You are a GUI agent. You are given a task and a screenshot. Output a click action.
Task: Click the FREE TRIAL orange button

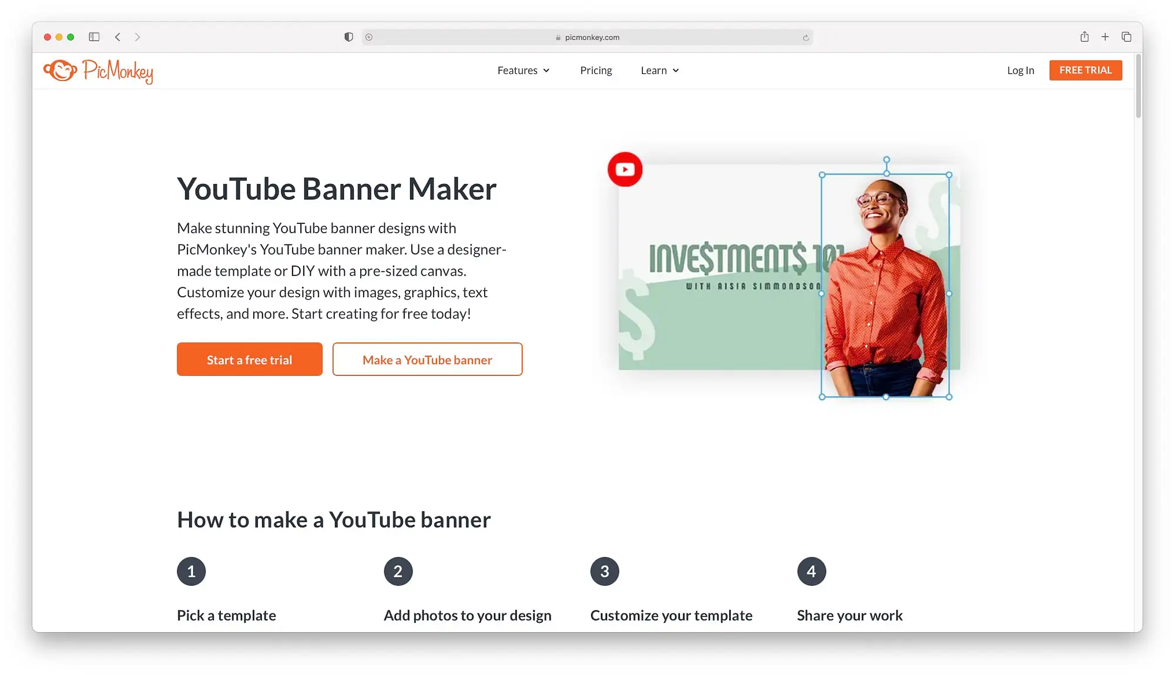(x=1085, y=70)
